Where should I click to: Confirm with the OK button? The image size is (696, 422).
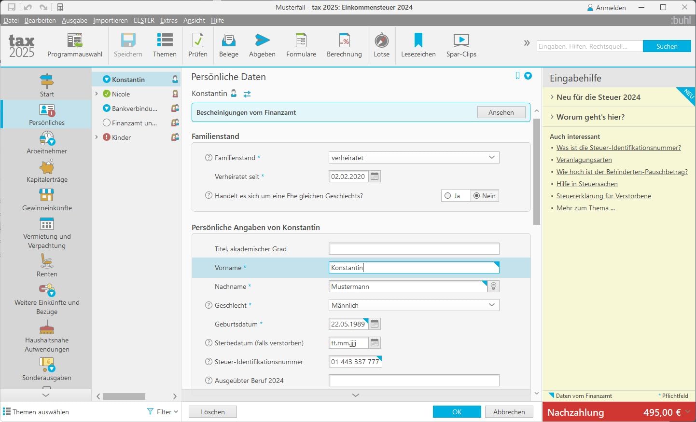coord(457,412)
